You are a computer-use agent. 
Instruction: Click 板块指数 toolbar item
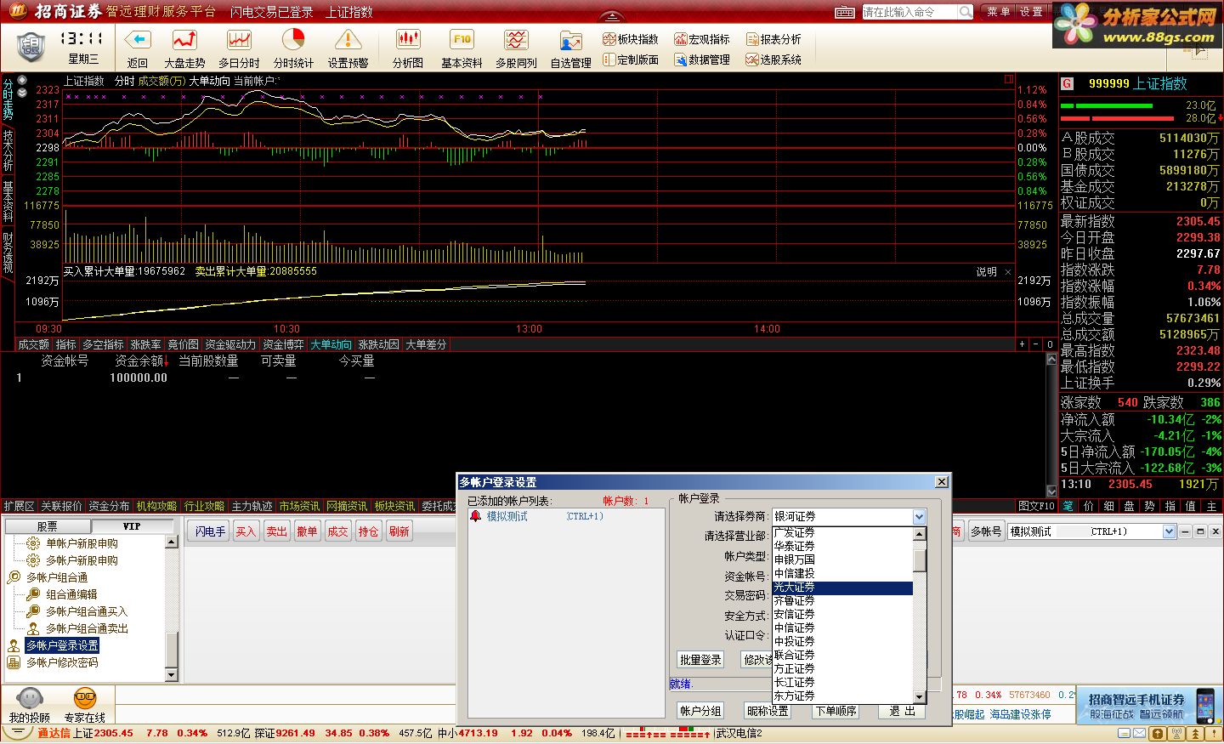point(631,39)
